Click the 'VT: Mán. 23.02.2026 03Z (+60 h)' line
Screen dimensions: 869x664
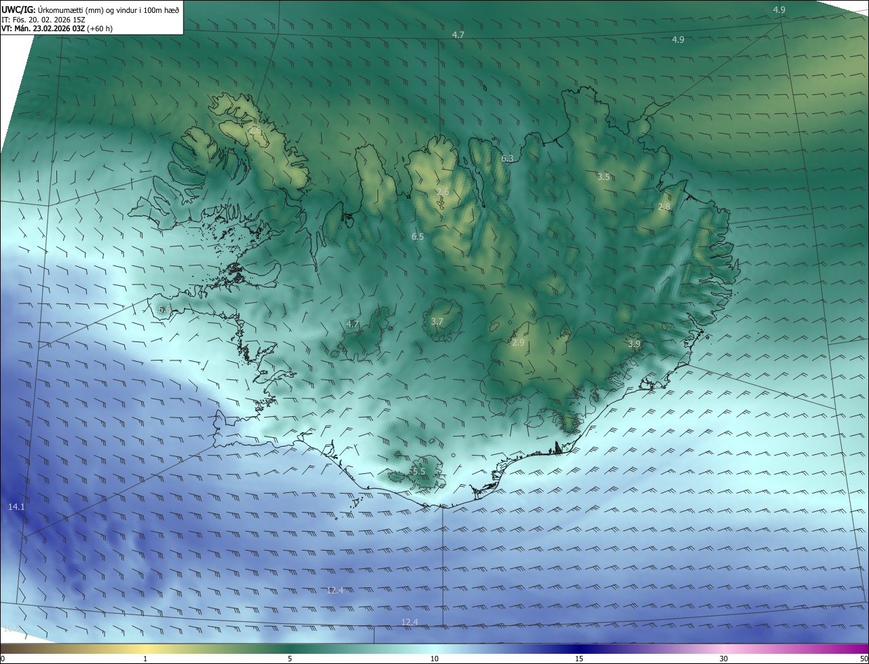tap(57, 29)
